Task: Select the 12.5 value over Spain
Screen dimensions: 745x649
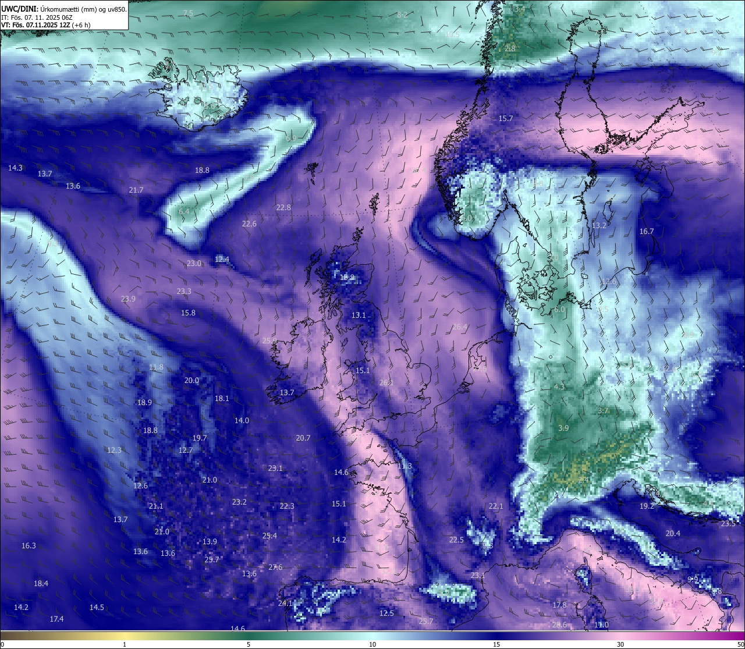Action: [x=386, y=613]
